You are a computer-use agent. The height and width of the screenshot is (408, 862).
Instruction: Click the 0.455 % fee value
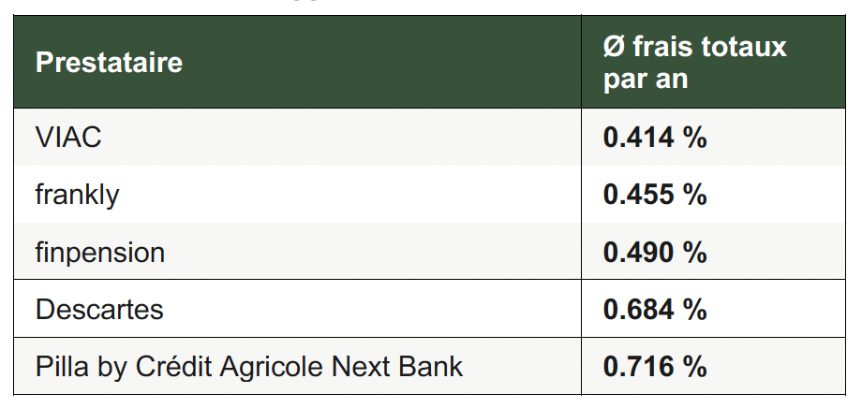coord(655,195)
